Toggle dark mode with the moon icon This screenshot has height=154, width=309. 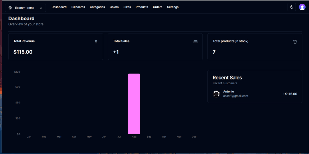[292, 7]
